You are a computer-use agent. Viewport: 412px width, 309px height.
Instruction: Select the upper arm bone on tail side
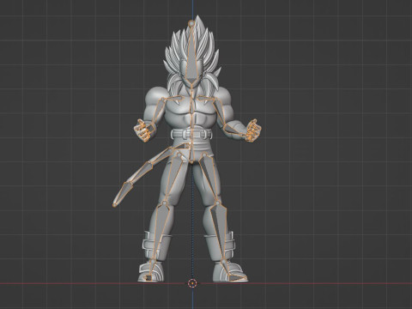pos(159,111)
